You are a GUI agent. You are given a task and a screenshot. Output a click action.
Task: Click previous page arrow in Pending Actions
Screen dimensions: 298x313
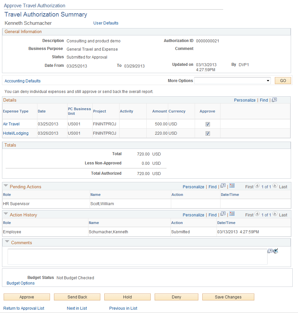(257, 186)
